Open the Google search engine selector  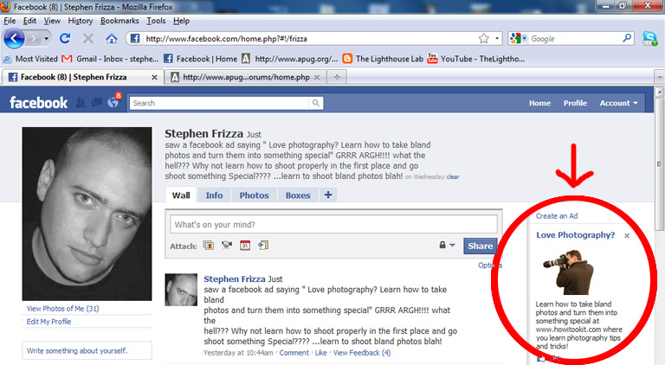pyautogui.click(x=518, y=39)
